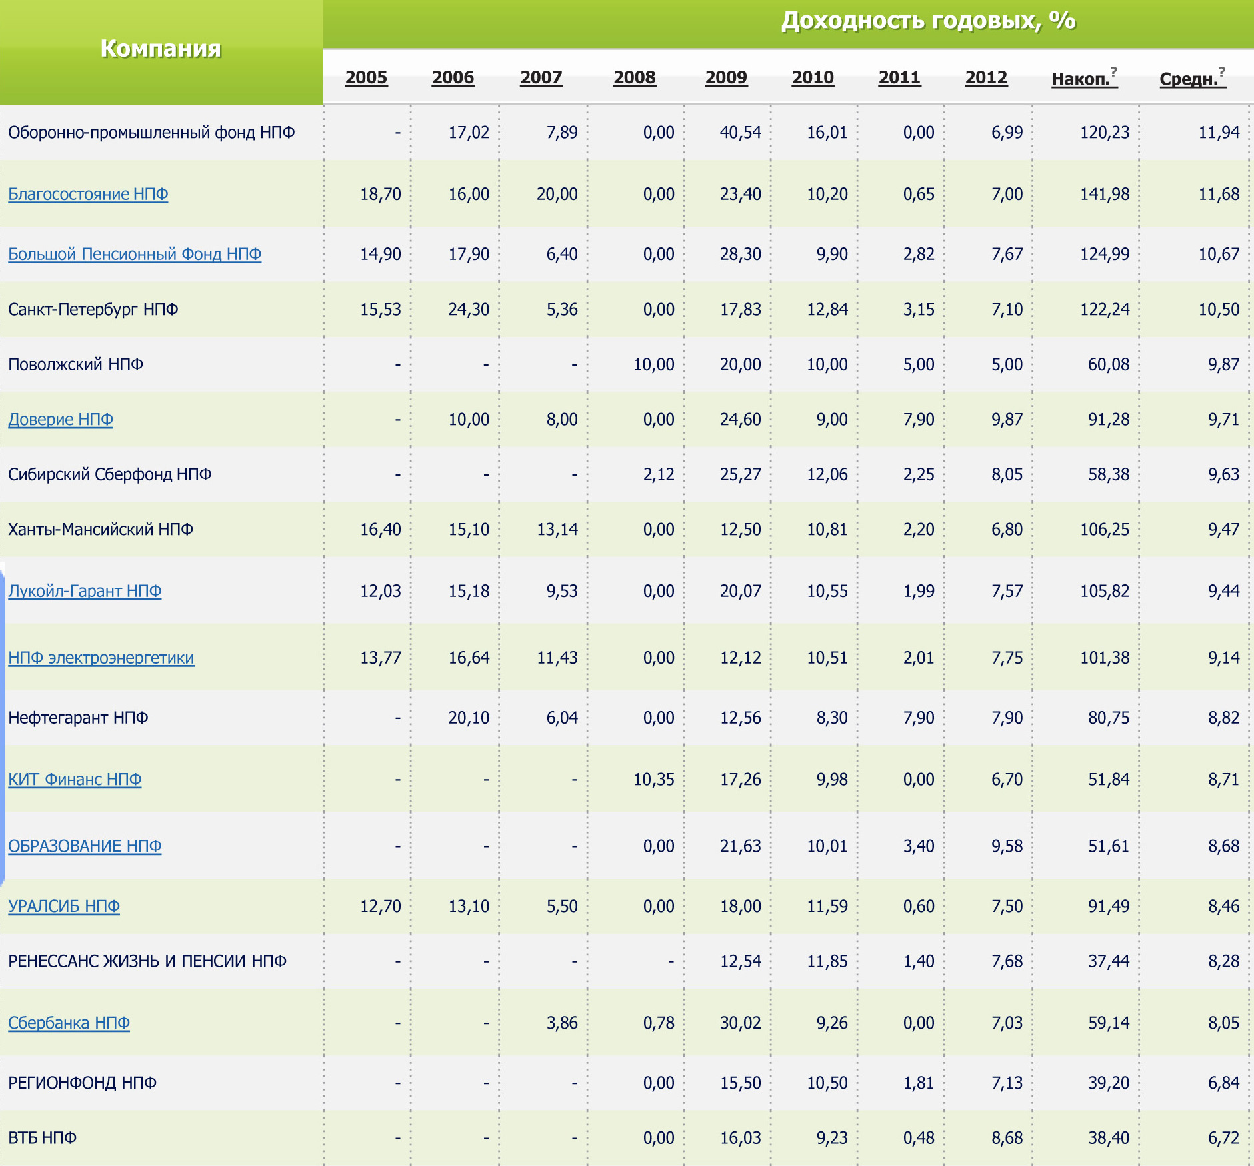Click the 141,98 accumulated value for Благосостояние
Viewport: 1254px width, 1166px height.
(1105, 194)
